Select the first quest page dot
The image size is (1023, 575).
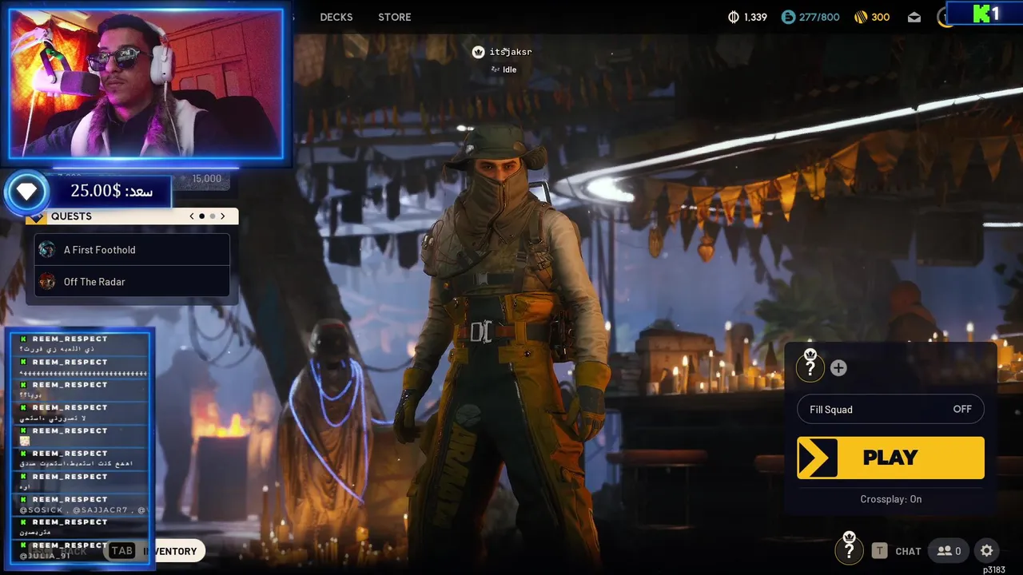tap(201, 216)
